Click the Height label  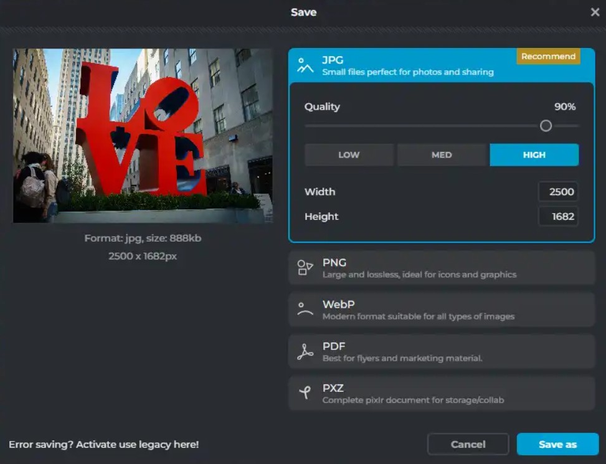321,217
